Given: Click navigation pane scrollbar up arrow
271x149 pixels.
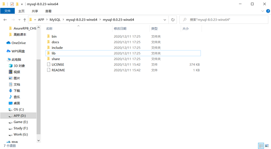Looking at the screenshot, I should [x=39, y=27].
